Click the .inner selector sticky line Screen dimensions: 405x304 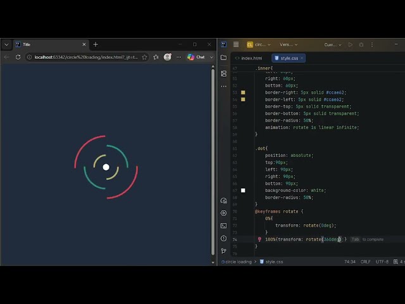pyautogui.click(x=264, y=68)
